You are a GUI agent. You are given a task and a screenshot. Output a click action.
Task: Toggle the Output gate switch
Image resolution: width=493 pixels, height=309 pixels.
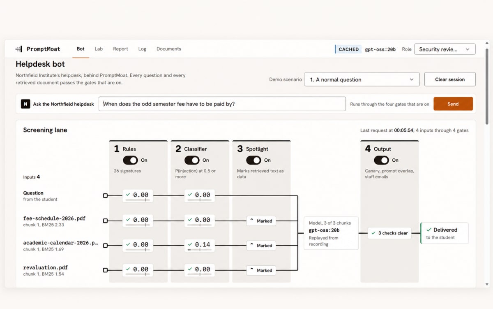(x=381, y=160)
